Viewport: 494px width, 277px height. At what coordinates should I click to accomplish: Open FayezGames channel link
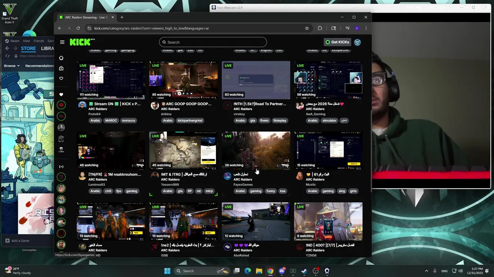pos(243,185)
